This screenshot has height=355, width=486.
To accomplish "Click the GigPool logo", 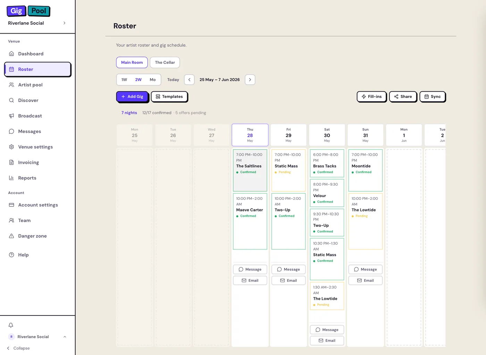I will (x=28, y=11).
